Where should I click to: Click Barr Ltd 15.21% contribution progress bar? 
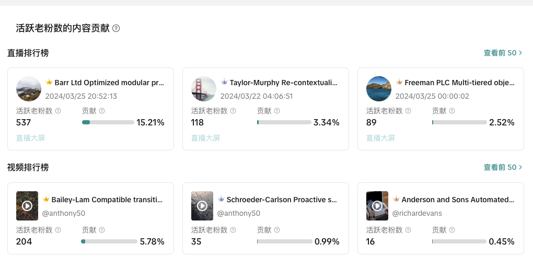coord(108,122)
